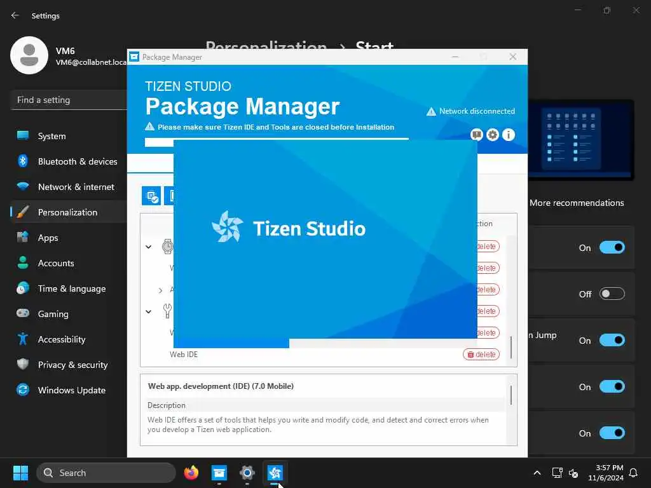Click the 'Network disconnected' text

tap(477, 111)
